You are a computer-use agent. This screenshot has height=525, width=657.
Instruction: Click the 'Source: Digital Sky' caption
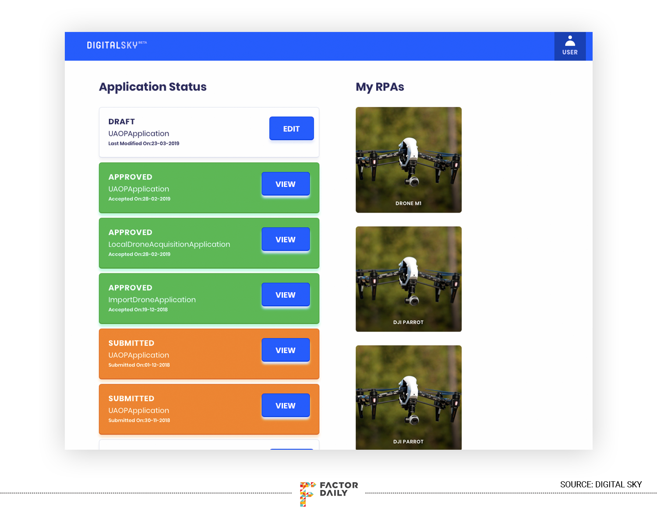[x=600, y=484]
